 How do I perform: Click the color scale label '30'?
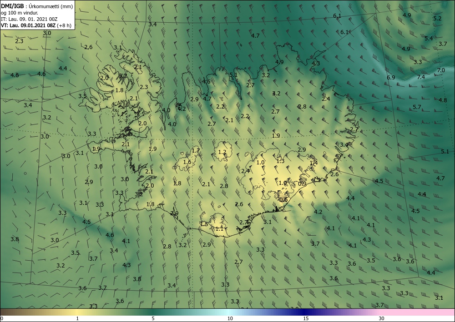382,318
